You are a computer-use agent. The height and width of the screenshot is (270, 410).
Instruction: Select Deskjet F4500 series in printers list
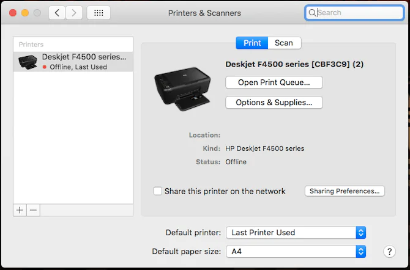pyautogui.click(x=73, y=62)
